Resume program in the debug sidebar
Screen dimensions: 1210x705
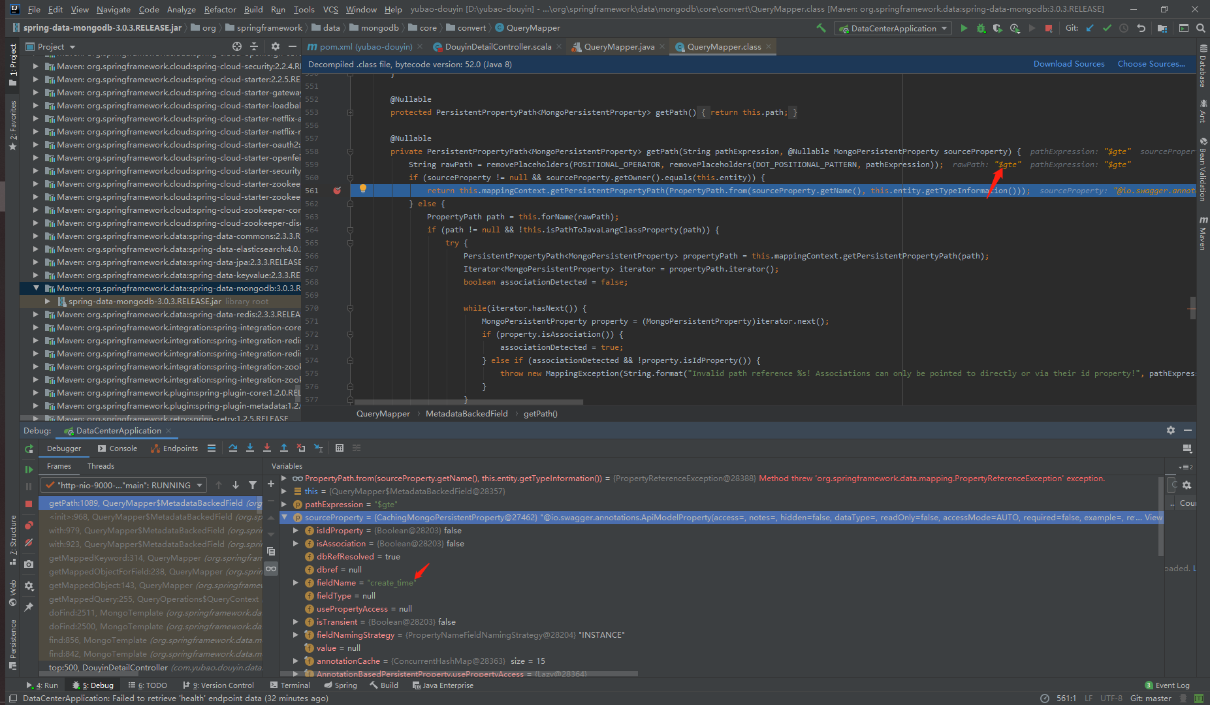29,469
